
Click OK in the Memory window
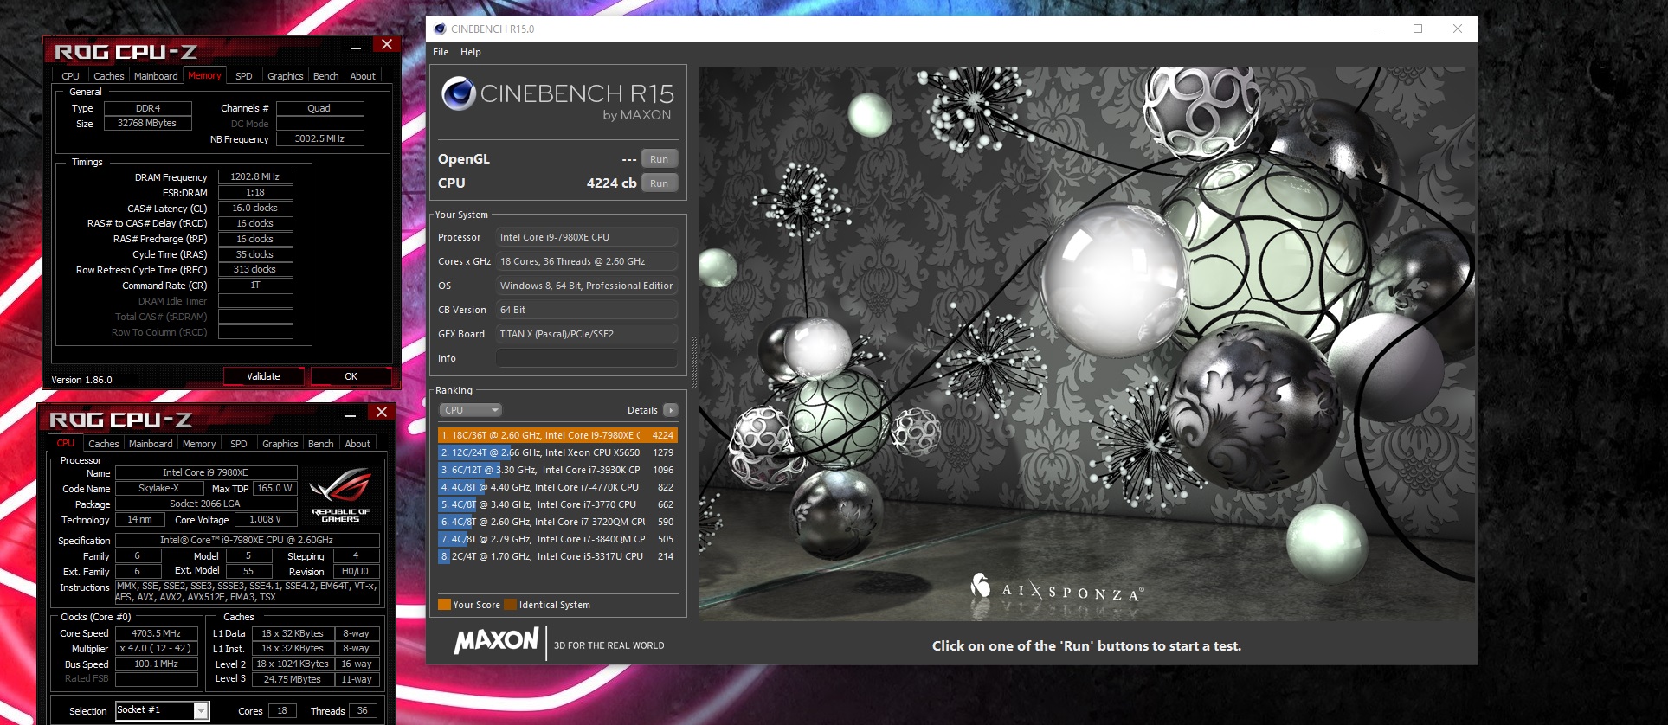[x=351, y=376]
